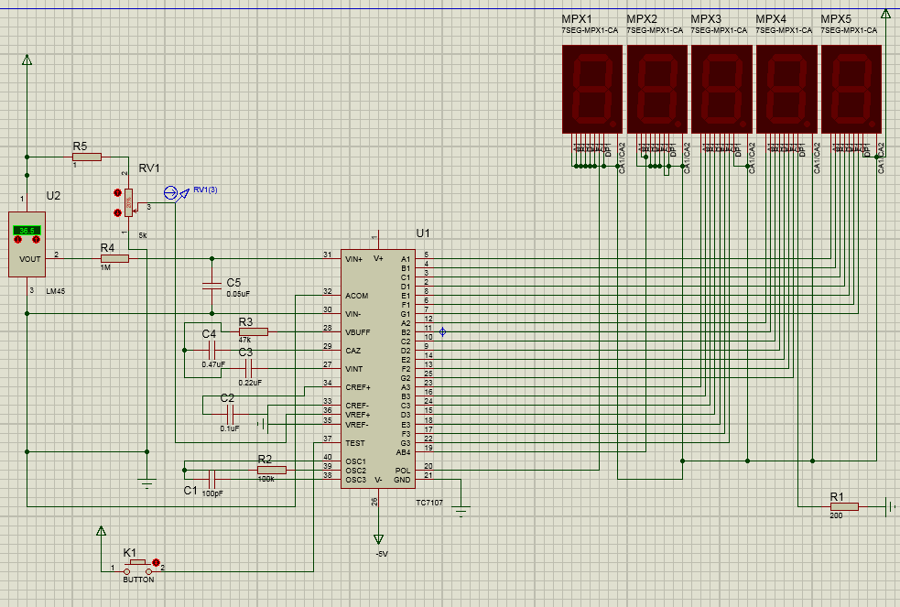Select resistor R3 symbol
The width and height of the screenshot is (900, 607).
(x=253, y=331)
